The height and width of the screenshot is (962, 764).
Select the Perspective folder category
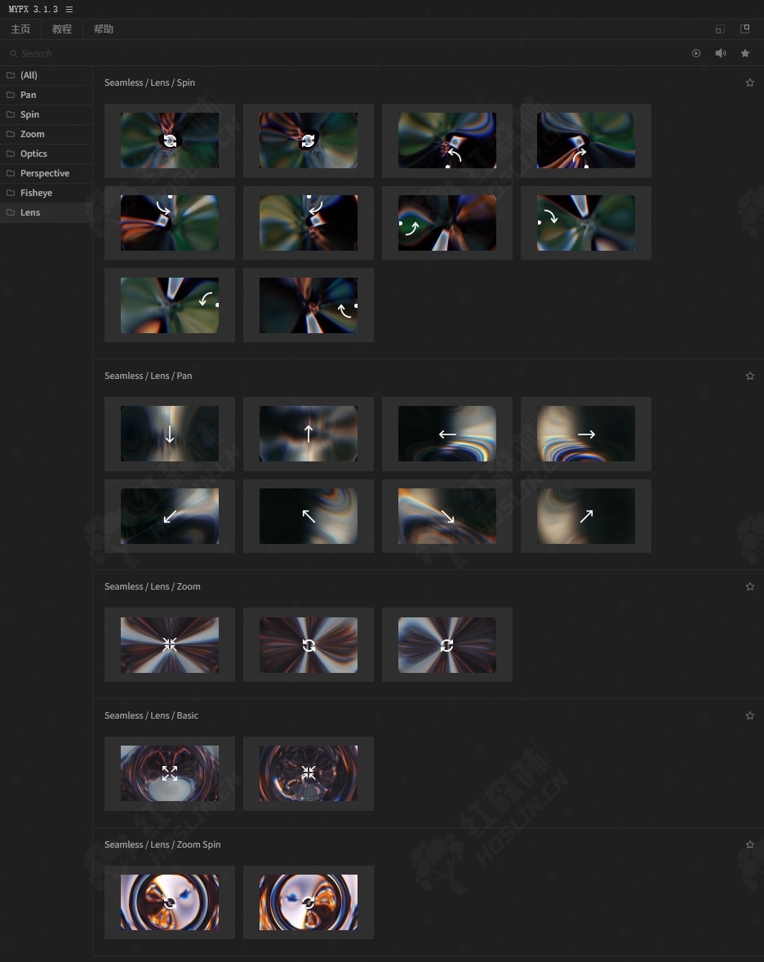coord(46,174)
